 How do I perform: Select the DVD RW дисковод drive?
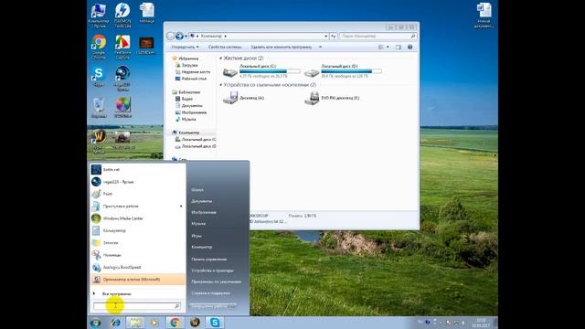pyautogui.click(x=332, y=98)
